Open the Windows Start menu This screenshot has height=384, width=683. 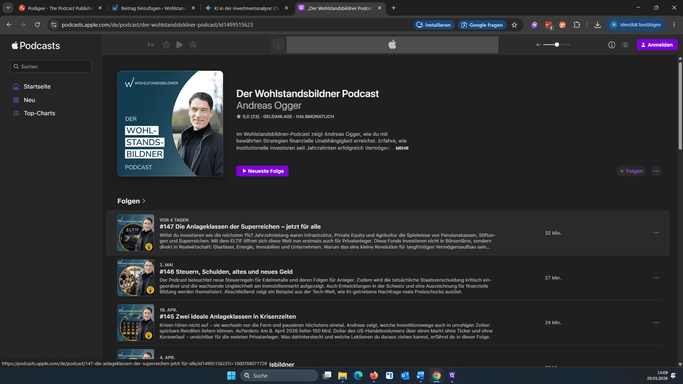click(x=231, y=375)
